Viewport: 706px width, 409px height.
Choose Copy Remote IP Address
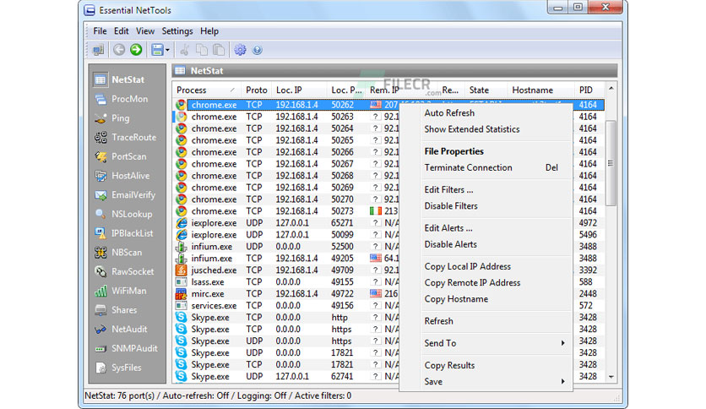[472, 282]
